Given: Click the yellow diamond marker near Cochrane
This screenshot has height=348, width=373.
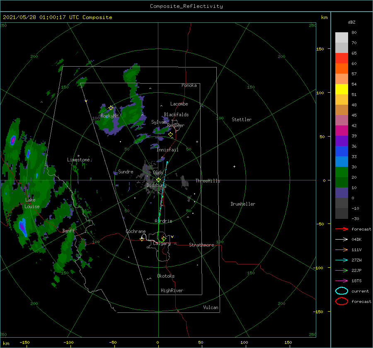Looking at the screenshot, I should (142, 239).
